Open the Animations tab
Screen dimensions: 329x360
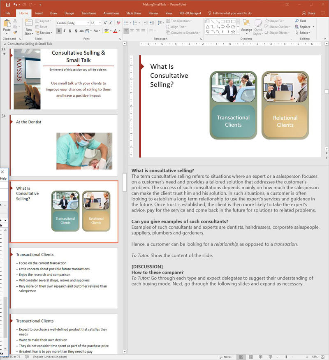(x=111, y=13)
